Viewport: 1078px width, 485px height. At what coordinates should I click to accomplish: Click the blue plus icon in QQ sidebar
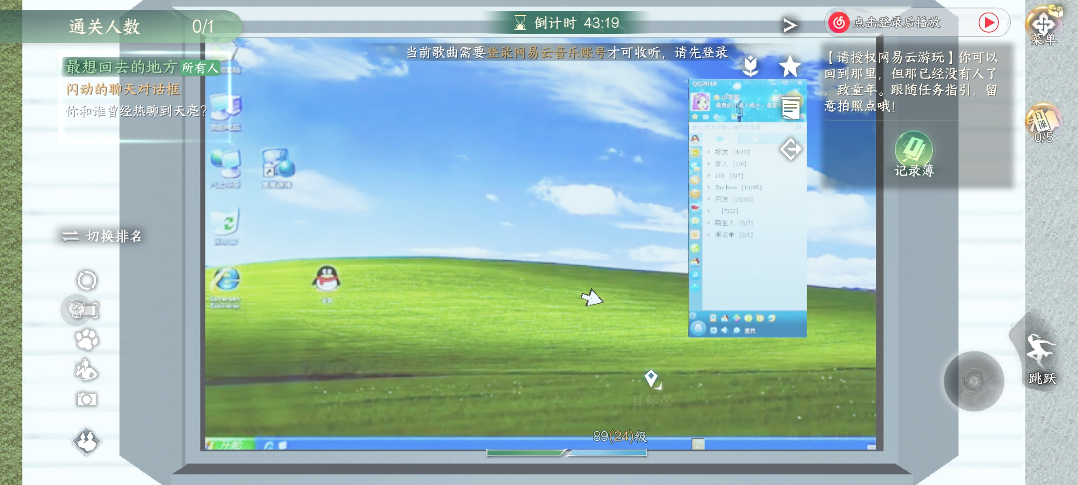pyautogui.click(x=695, y=288)
